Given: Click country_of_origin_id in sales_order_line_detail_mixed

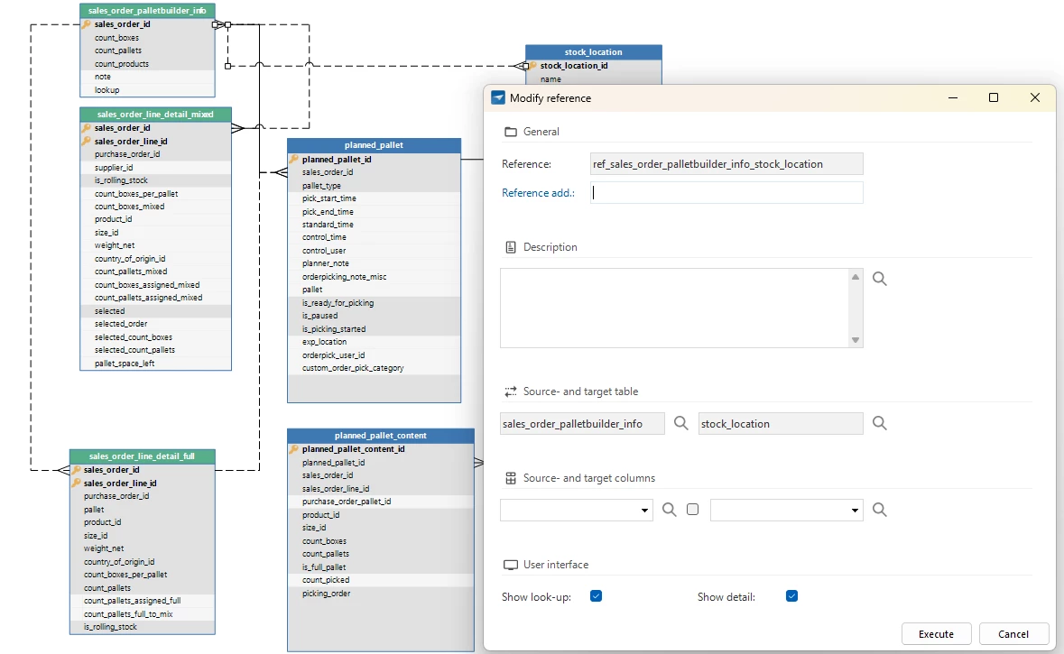Looking at the screenshot, I should tap(130, 259).
